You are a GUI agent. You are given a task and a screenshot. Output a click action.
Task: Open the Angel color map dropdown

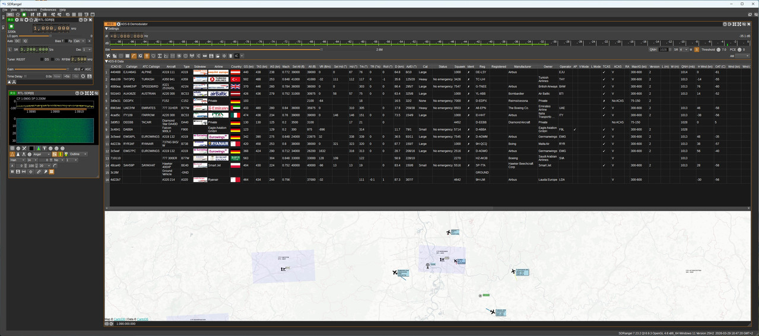pos(42,154)
